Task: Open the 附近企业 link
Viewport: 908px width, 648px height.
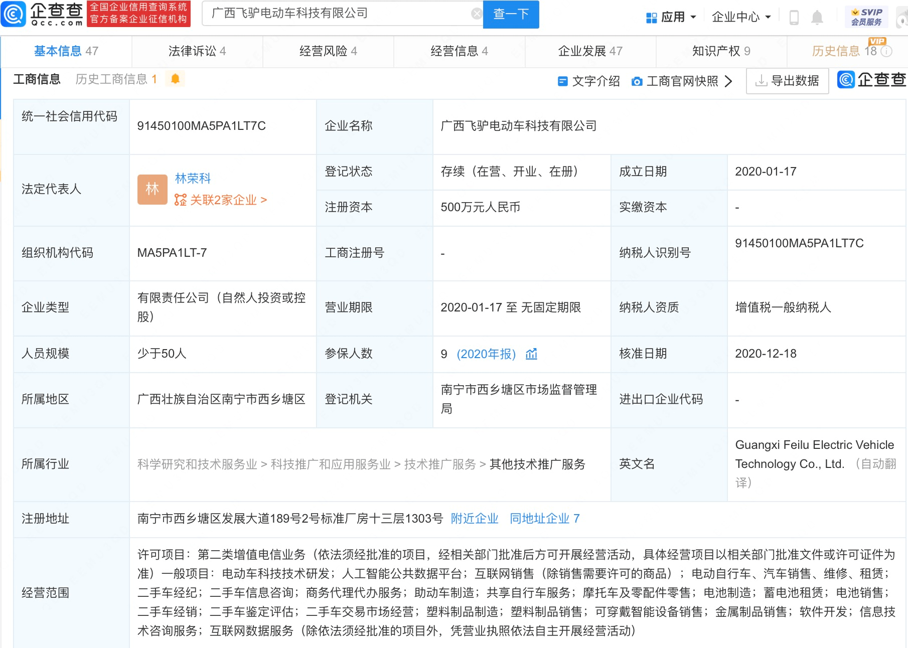Action: pos(475,519)
